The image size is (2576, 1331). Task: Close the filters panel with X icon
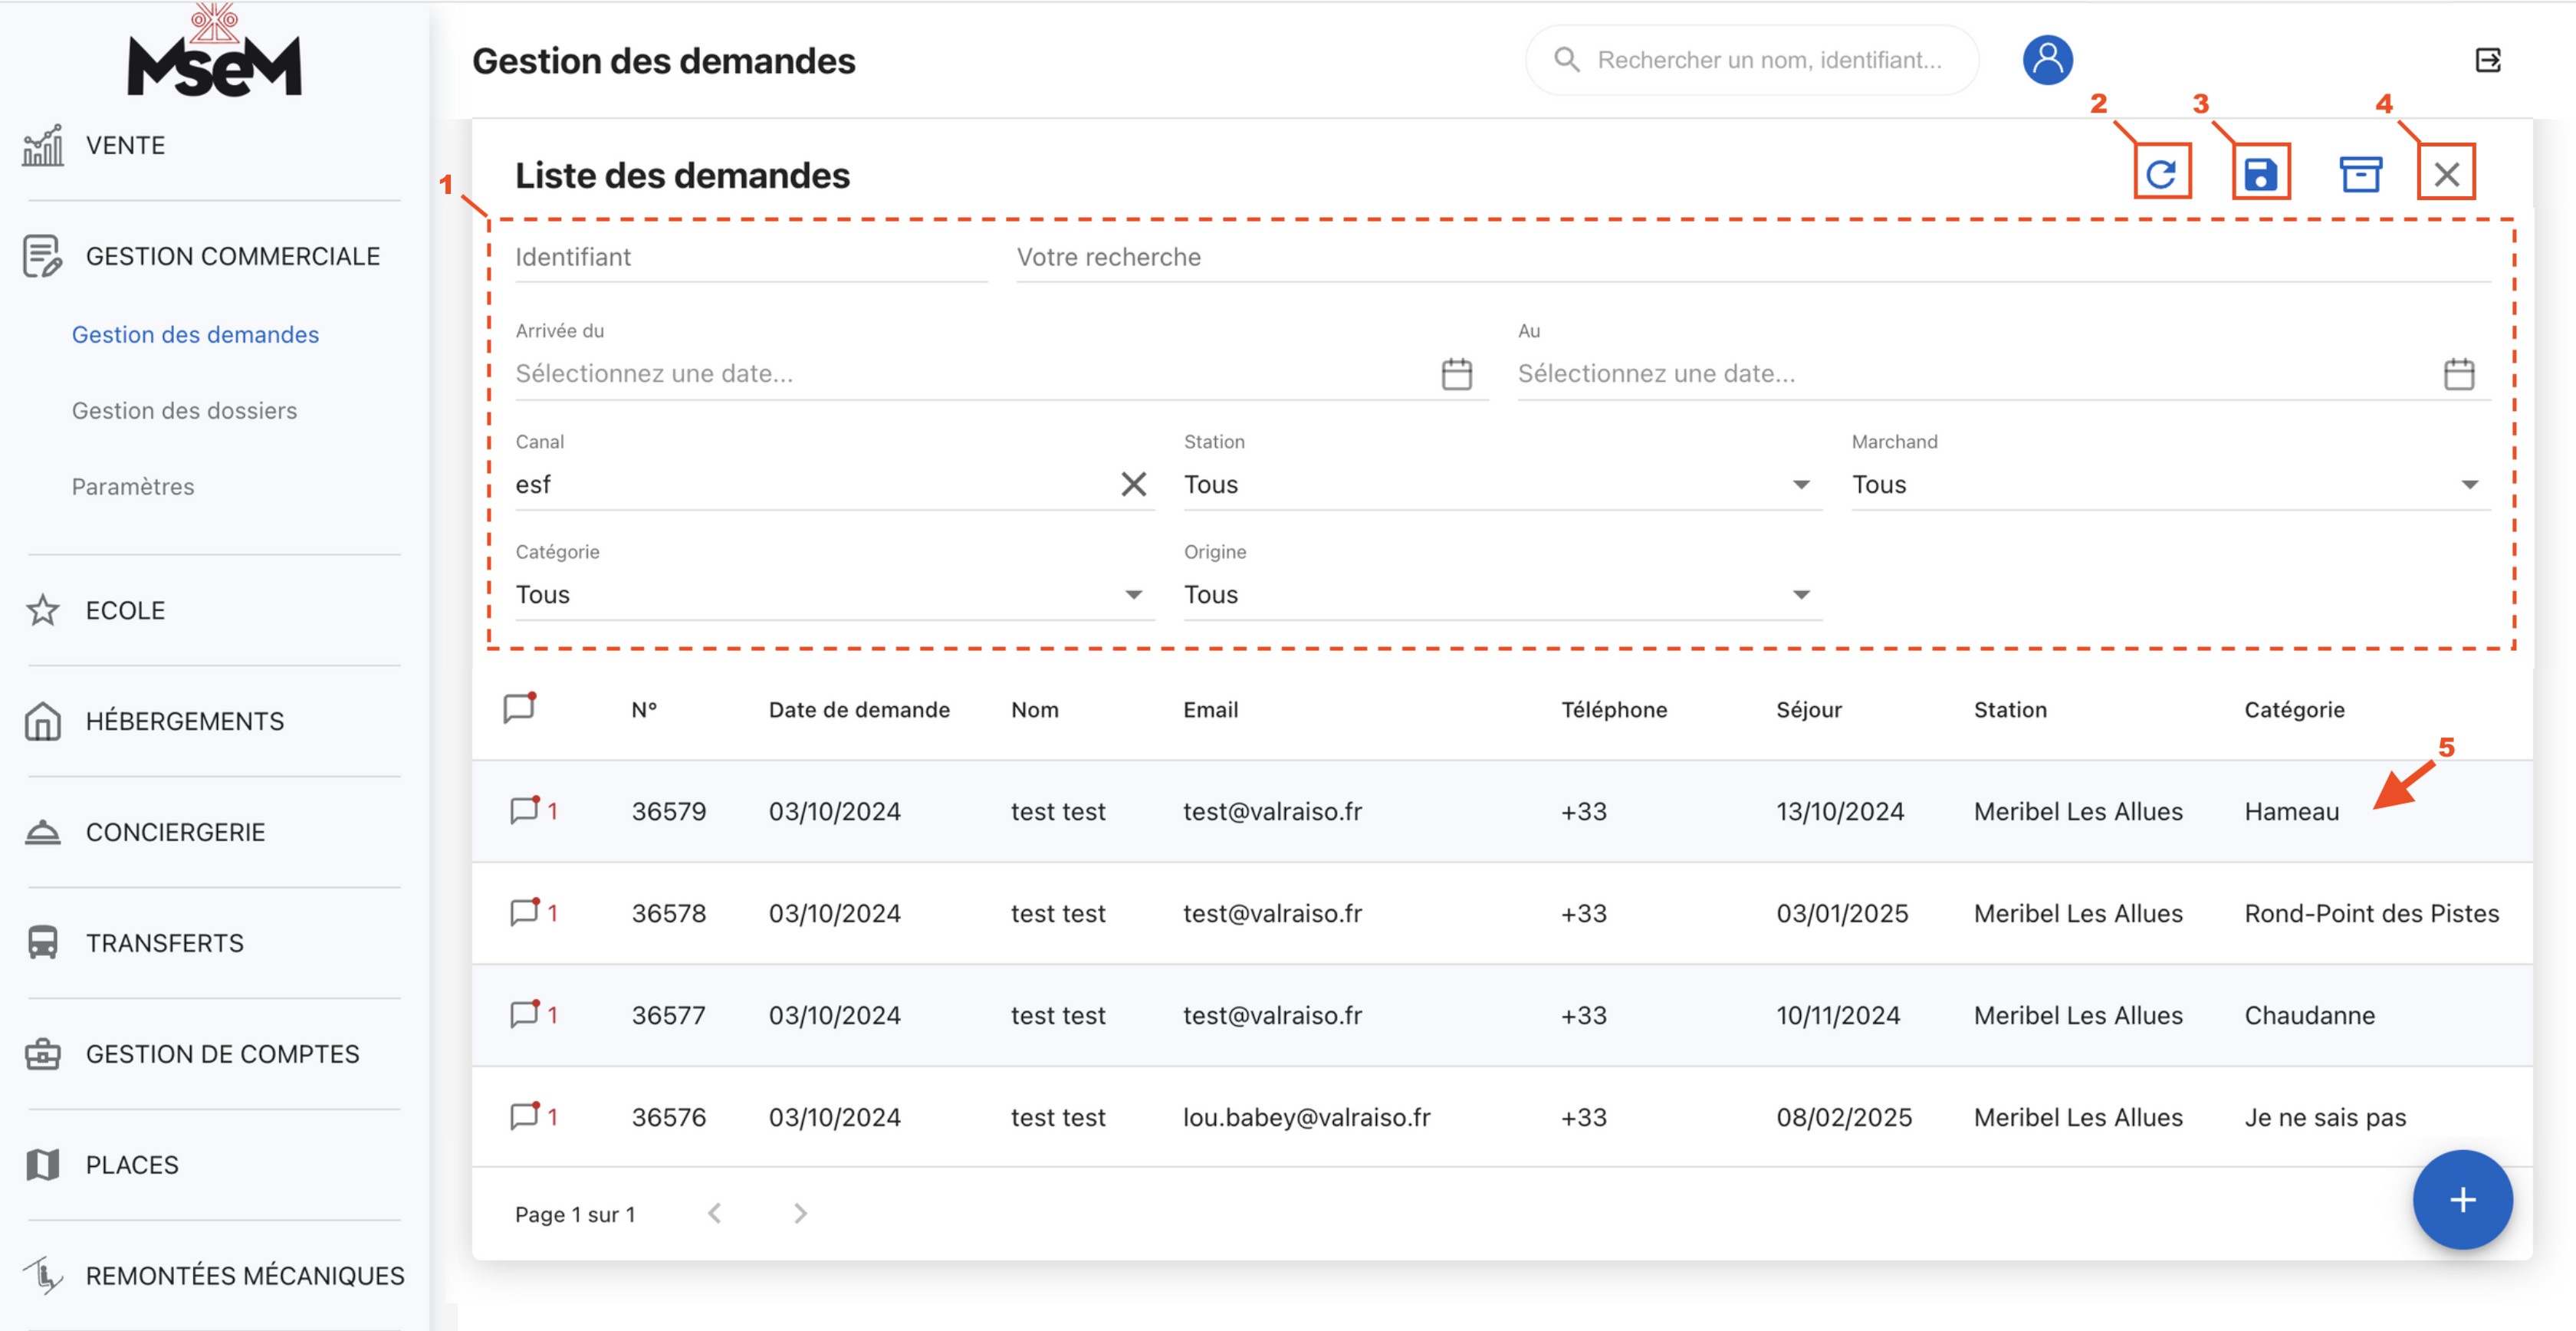2446,174
